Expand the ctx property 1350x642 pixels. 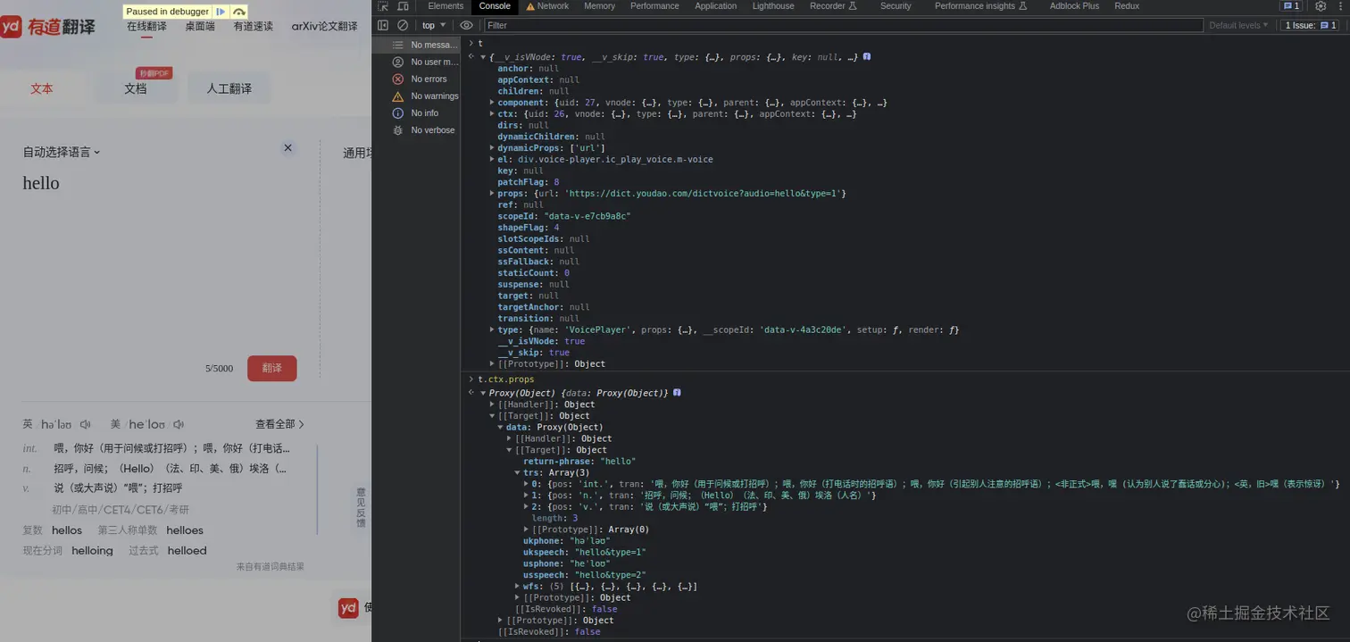pyautogui.click(x=491, y=114)
